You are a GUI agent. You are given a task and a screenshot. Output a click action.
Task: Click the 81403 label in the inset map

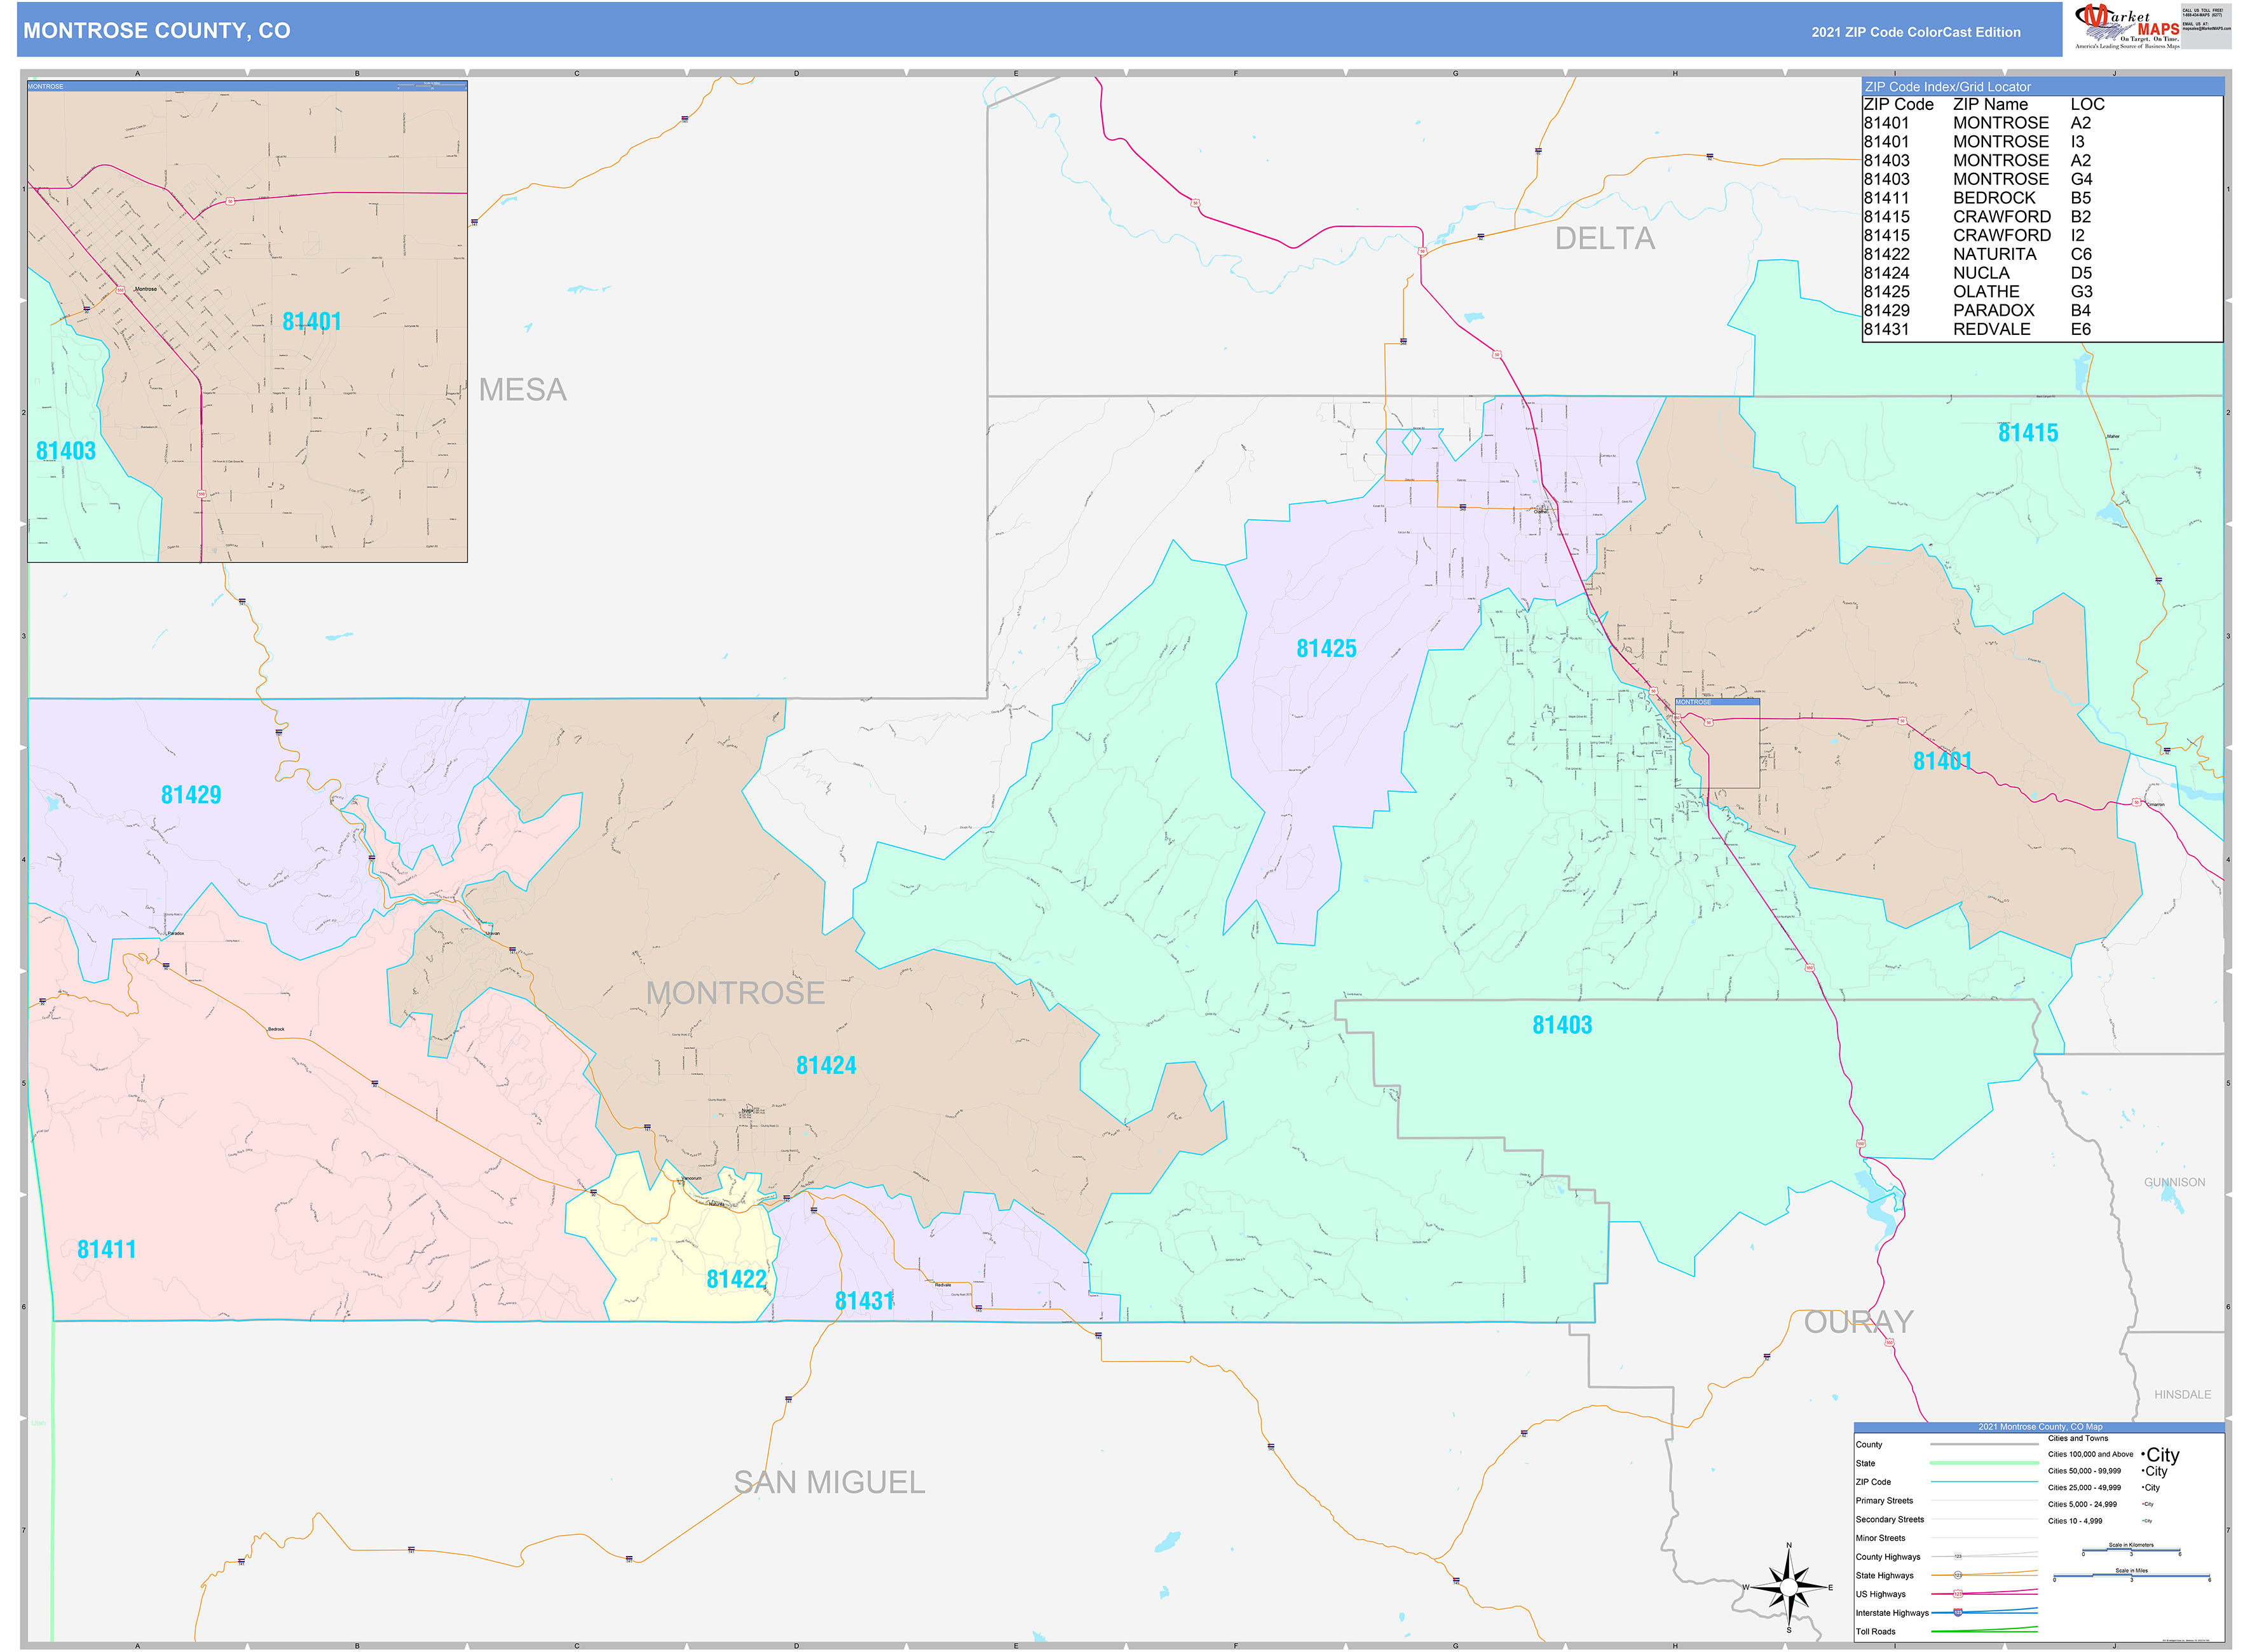pos(66,451)
